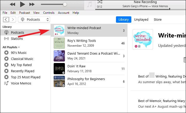Open the Account menu

click(64, 13)
